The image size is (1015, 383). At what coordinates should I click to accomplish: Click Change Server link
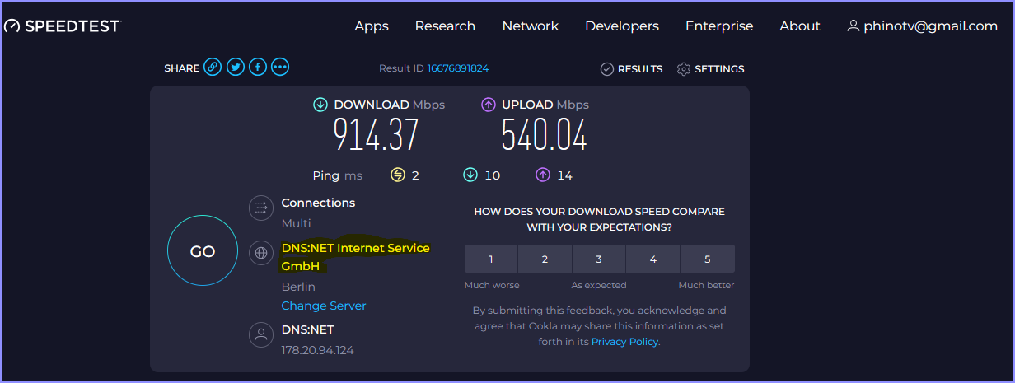(x=324, y=306)
